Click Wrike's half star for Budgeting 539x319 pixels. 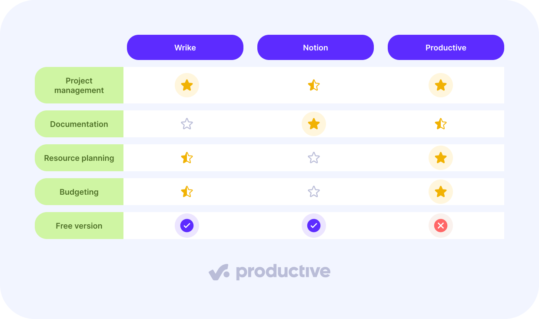pos(187,192)
